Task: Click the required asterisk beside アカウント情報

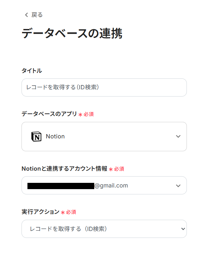Action: point(111,169)
